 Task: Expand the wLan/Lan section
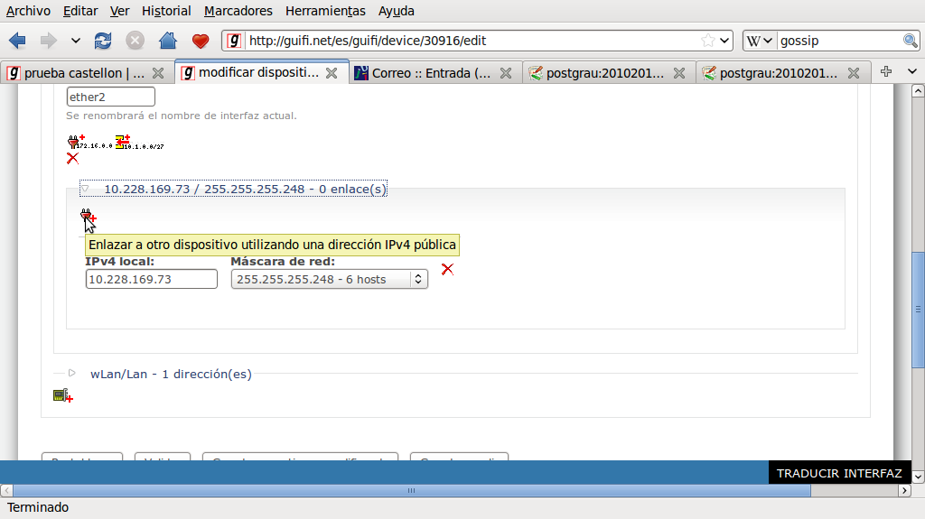(x=72, y=373)
